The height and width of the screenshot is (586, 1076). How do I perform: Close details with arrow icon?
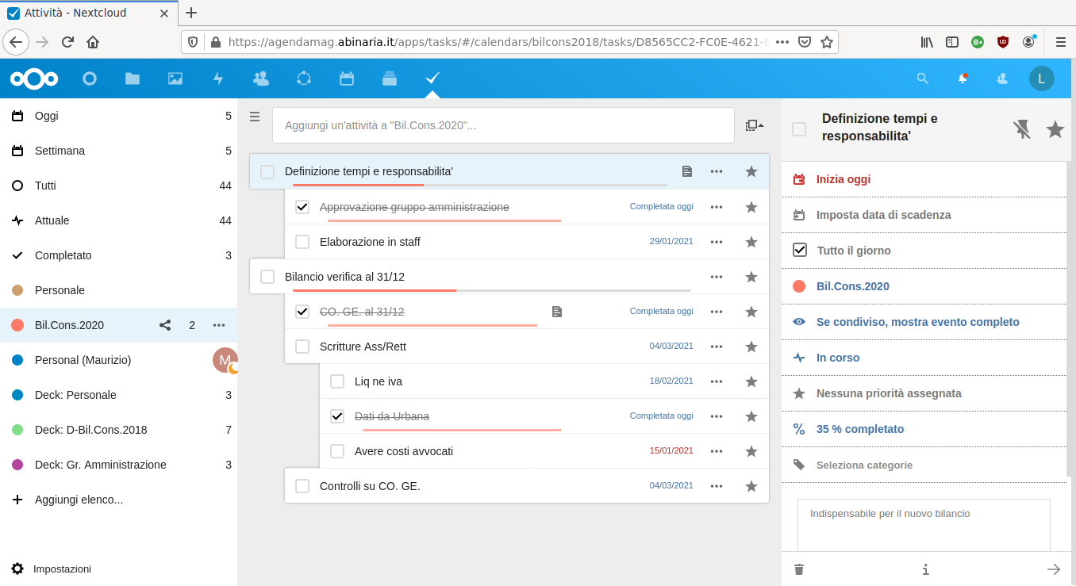[x=1054, y=569]
